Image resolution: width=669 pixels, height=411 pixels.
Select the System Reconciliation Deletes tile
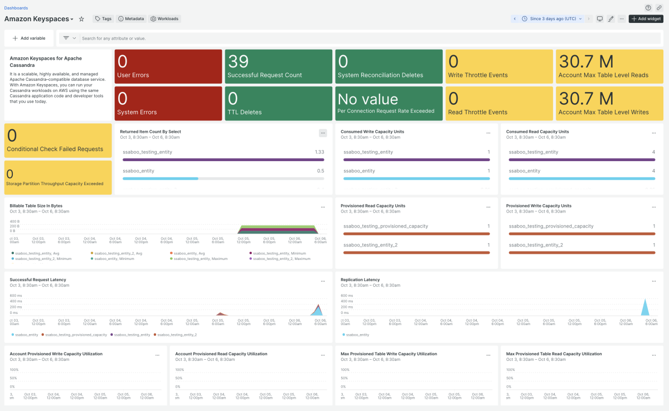(x=389, y=66)
